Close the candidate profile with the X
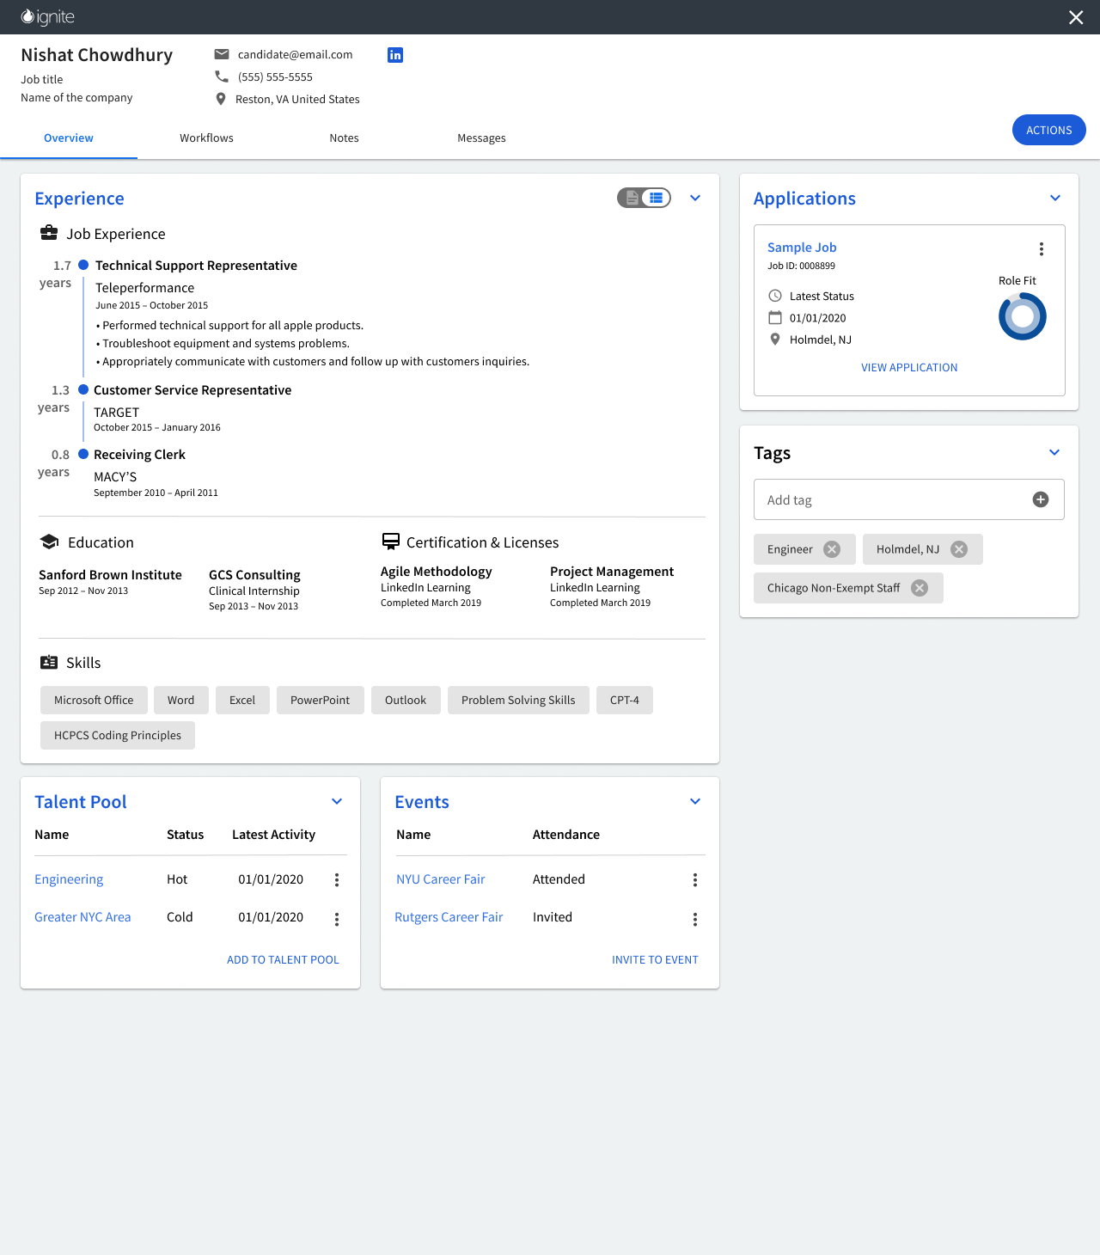 pos(1076,17)
